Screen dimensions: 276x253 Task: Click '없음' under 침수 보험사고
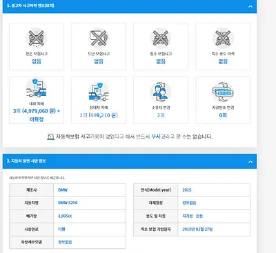(x=161, y=61)
